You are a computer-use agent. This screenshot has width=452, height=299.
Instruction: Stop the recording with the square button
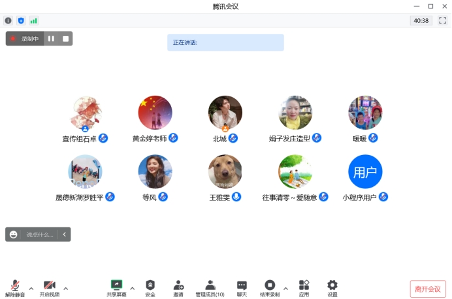(65, 39)
